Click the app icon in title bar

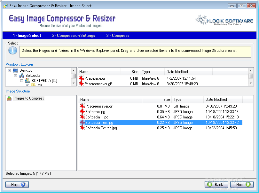click(x=6, y=6)
